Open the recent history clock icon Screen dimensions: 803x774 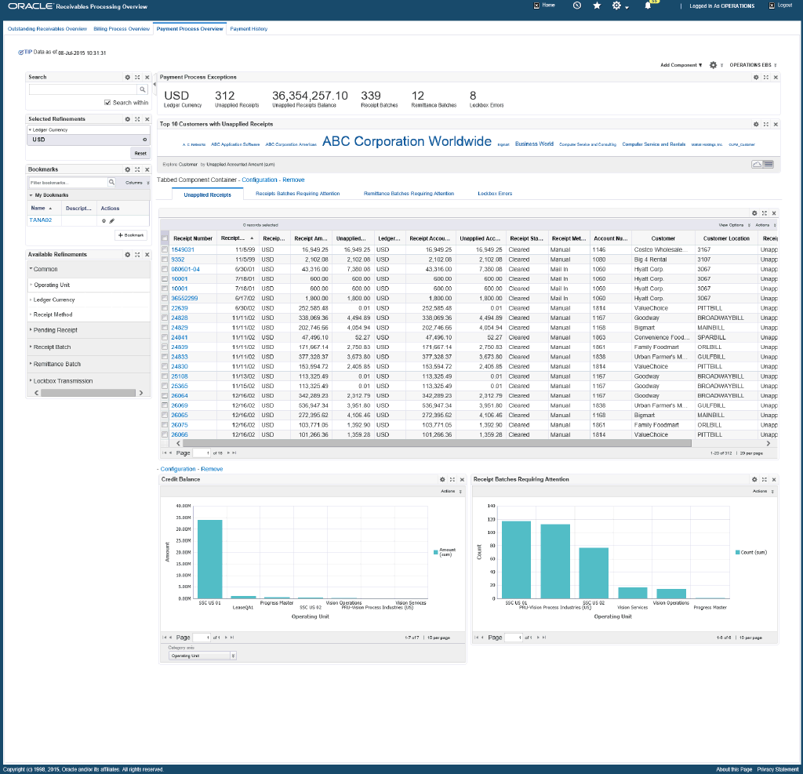(577, 5)
